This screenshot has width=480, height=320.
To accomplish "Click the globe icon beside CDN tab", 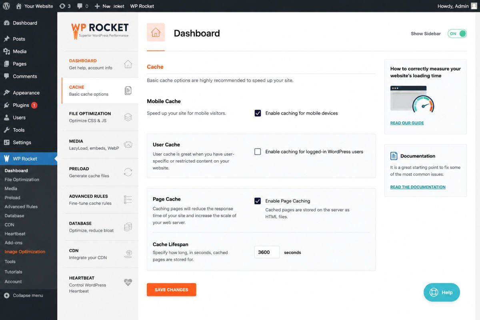I will tap(128, 254).
